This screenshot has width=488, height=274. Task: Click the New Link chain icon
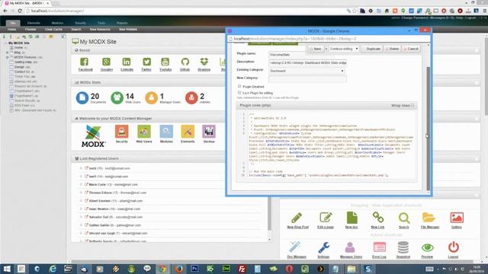pyautogui.click(x=378, y=218)
